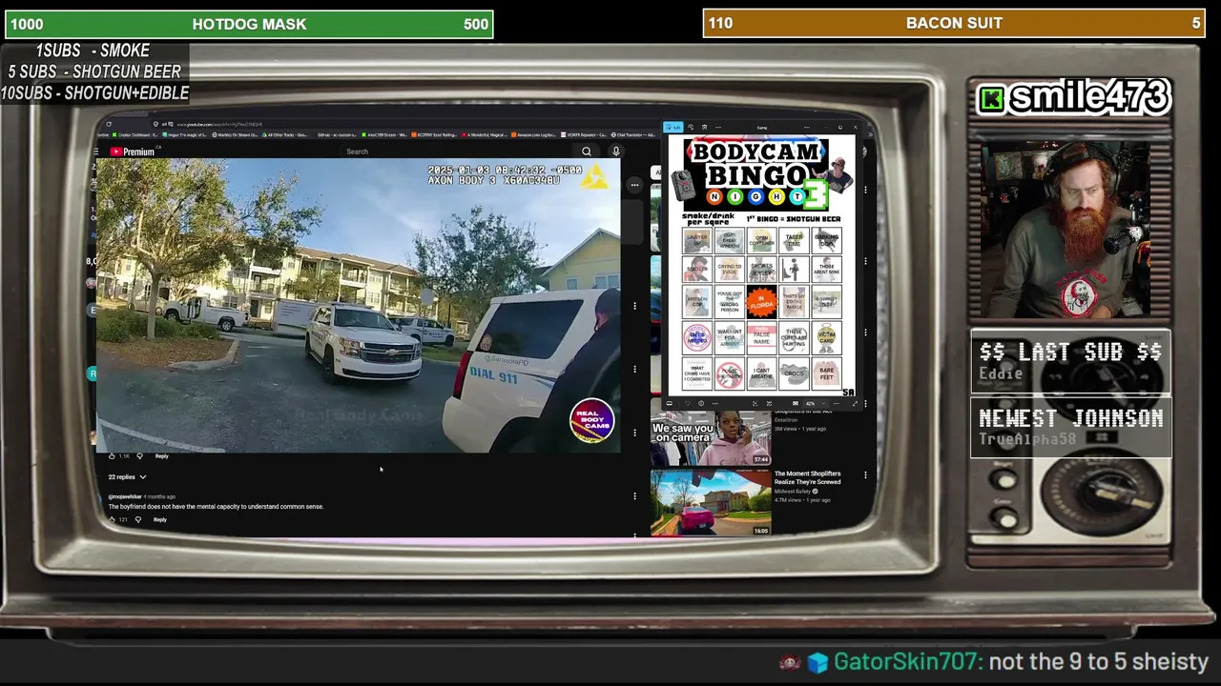The height and width of the screenshot is (686, 1221).
Task: Click the 'Bare Feet' bingo square
Action: click(826, 372)
